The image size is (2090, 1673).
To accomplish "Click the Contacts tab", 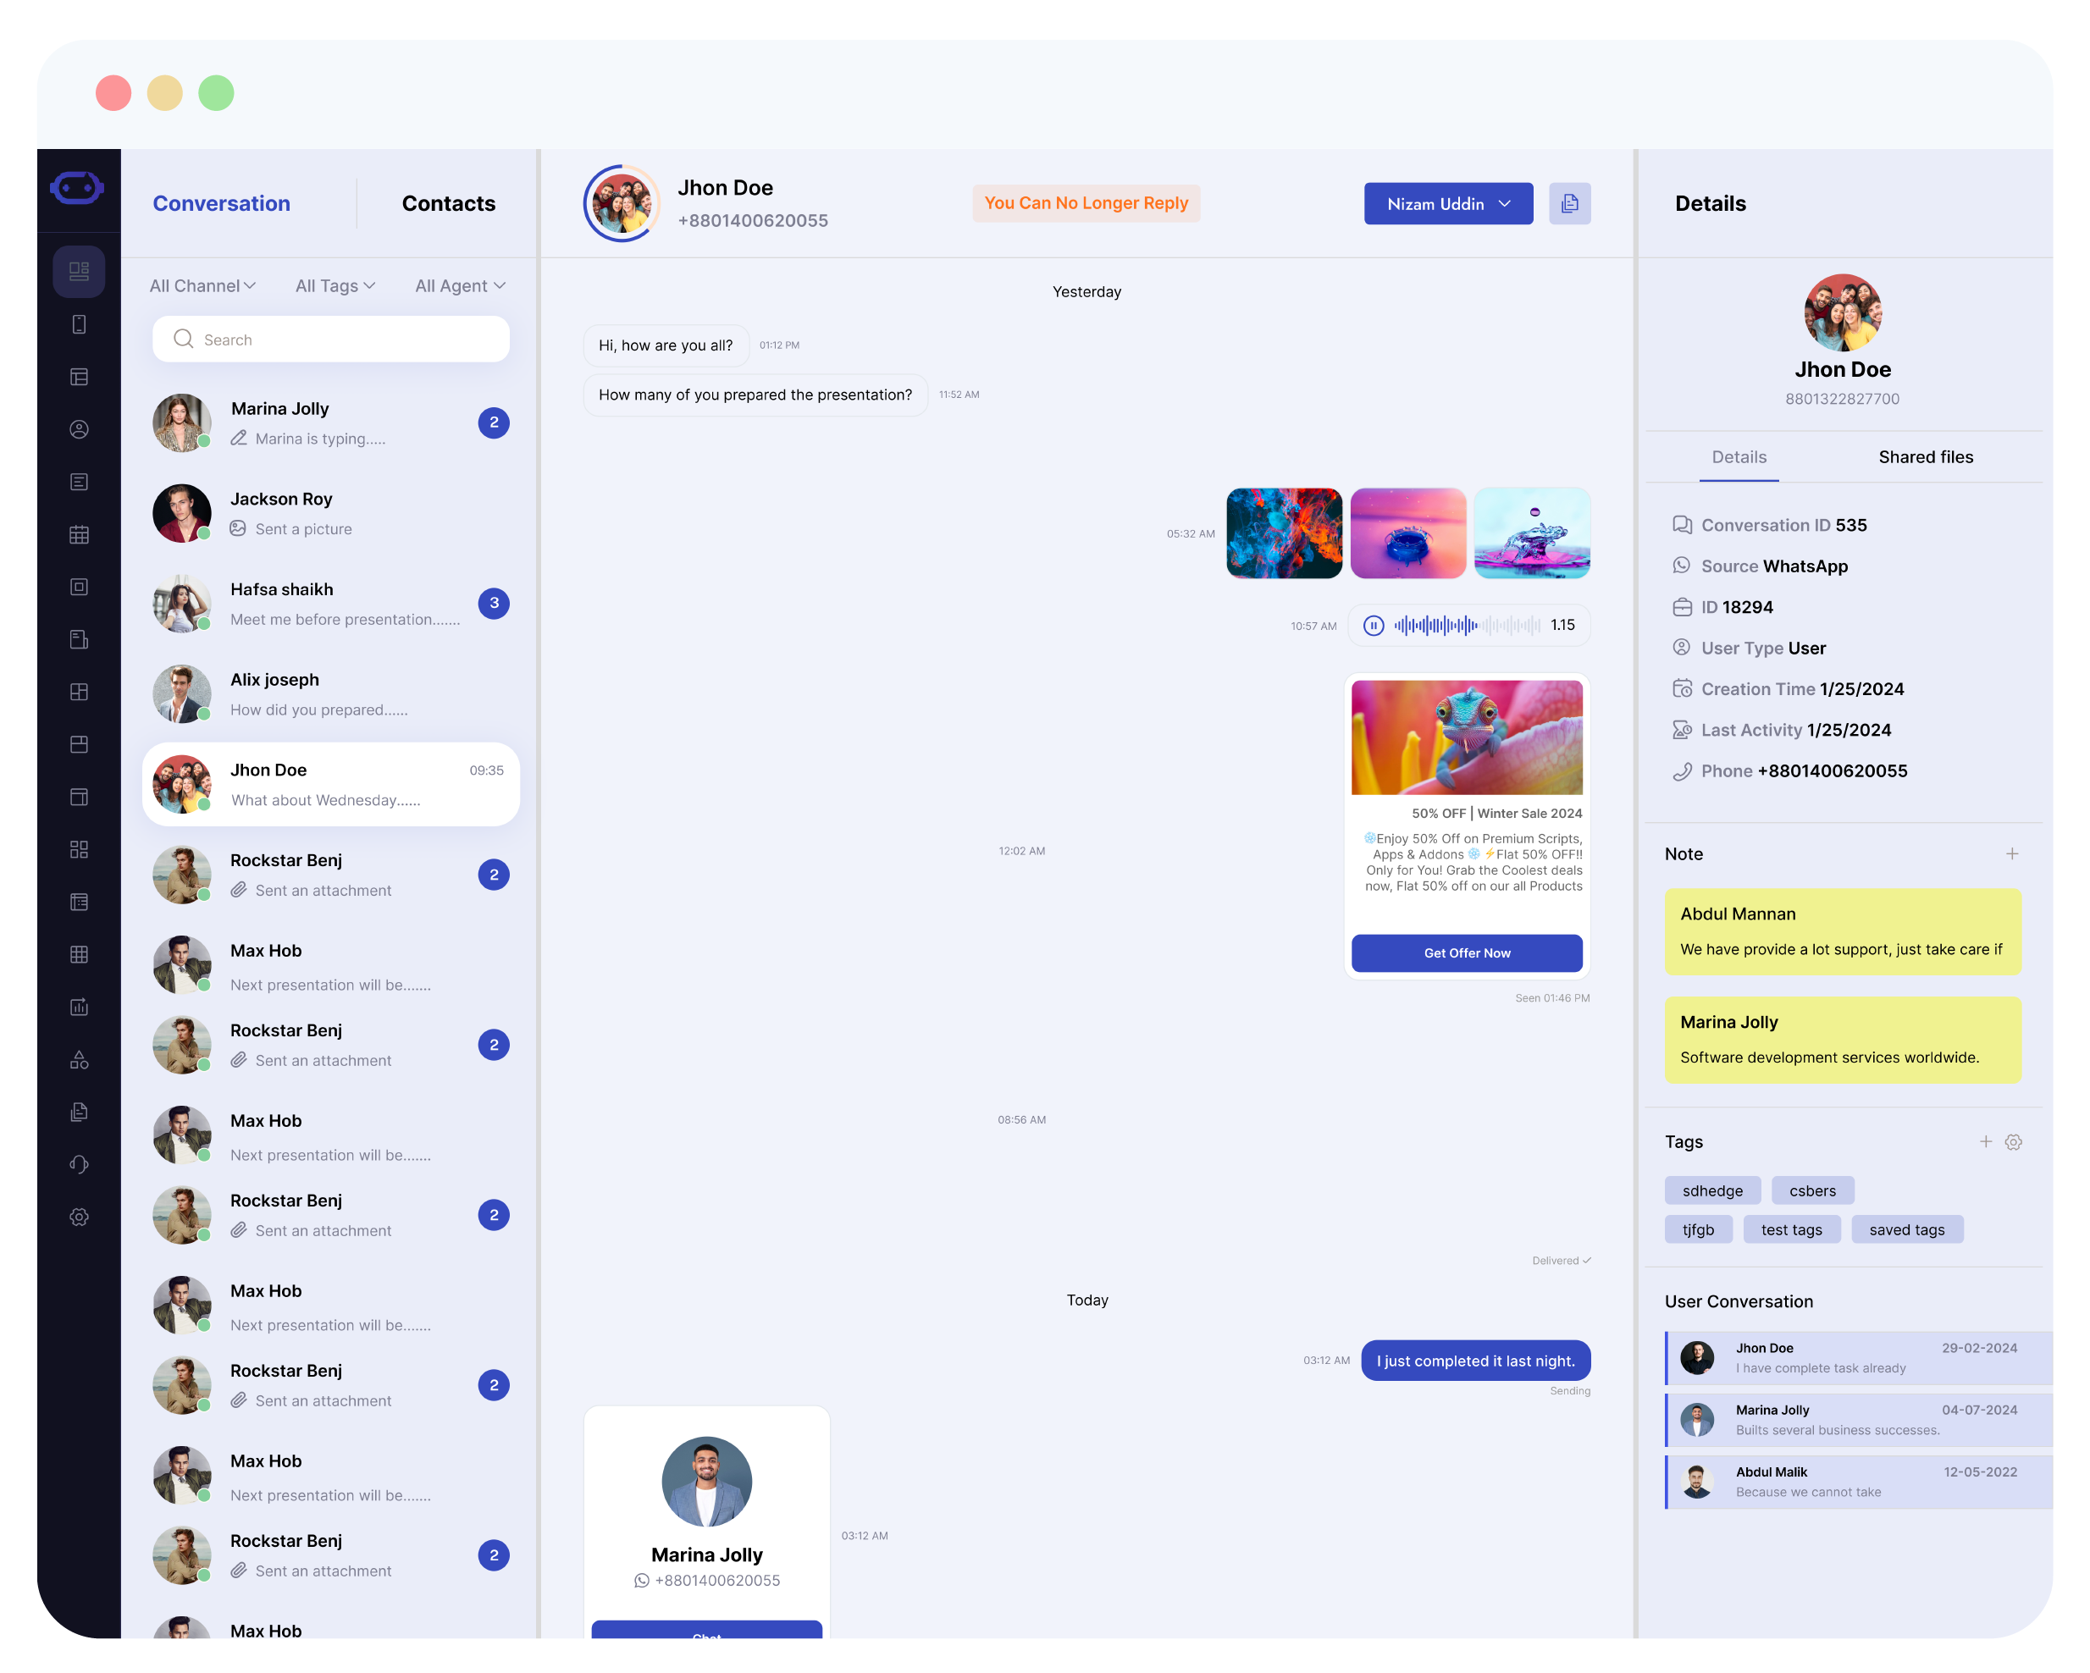I will [447, 203].
